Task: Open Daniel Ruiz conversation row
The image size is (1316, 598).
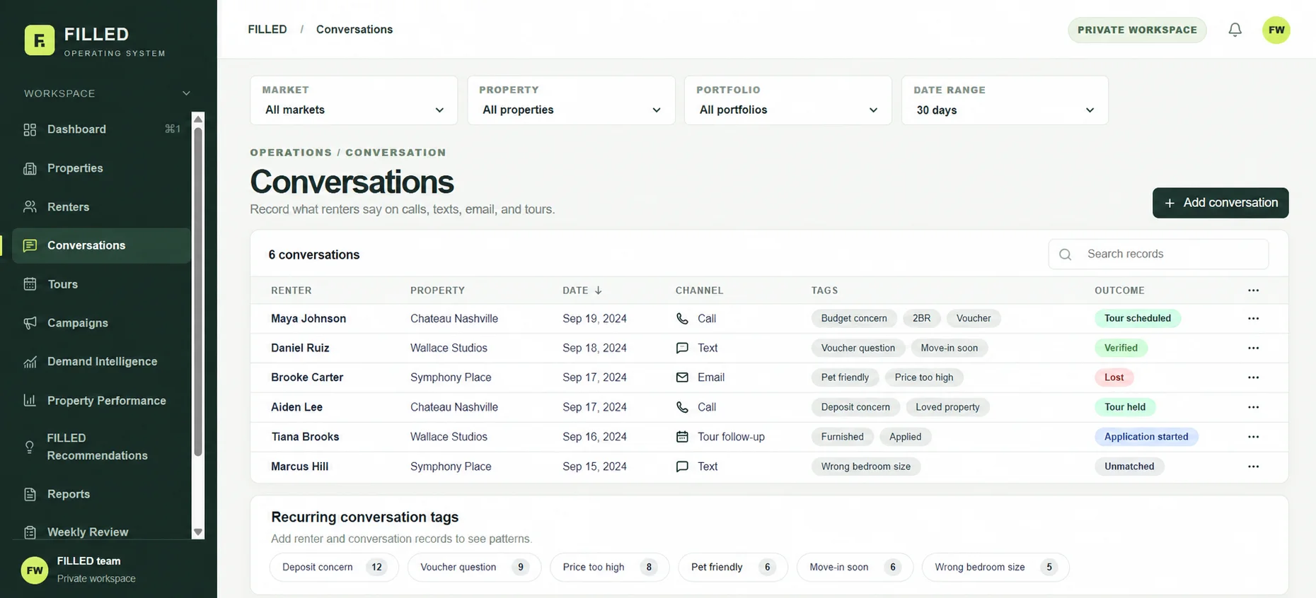Action: [x=769, y=348]
